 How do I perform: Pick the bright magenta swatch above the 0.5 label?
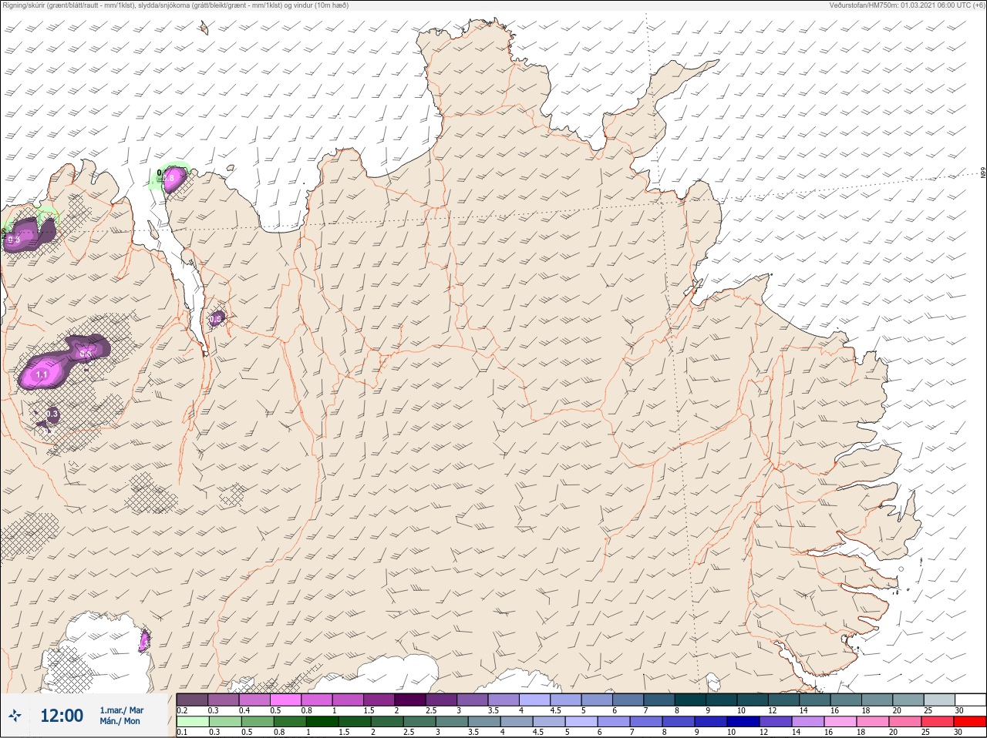(x=285, y=699)
